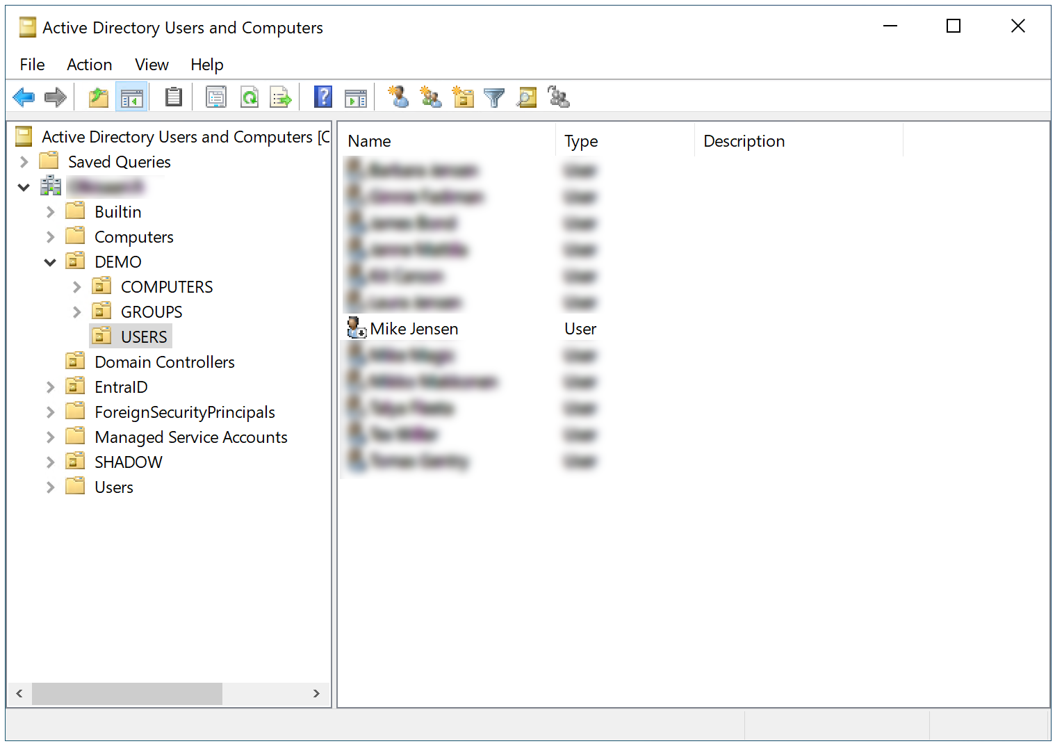Select the SHADOW OU label
This screenshot has height=746, width=1055.
[129, 462]
